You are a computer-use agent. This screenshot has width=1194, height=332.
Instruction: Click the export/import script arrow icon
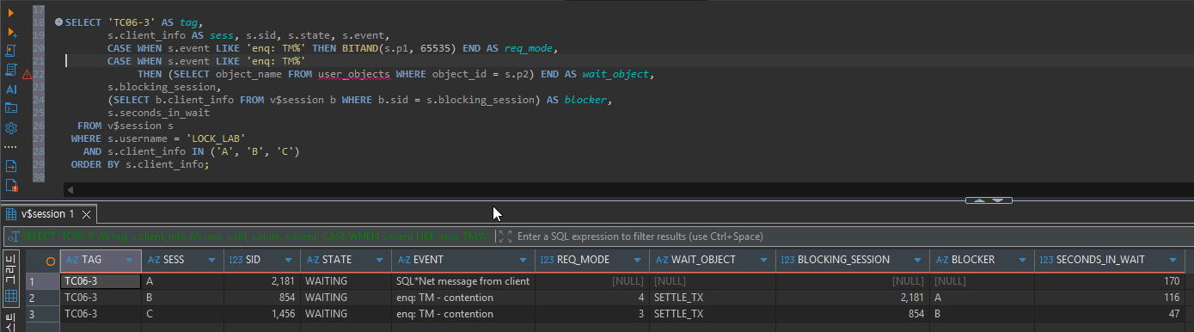tap(11, 165)
